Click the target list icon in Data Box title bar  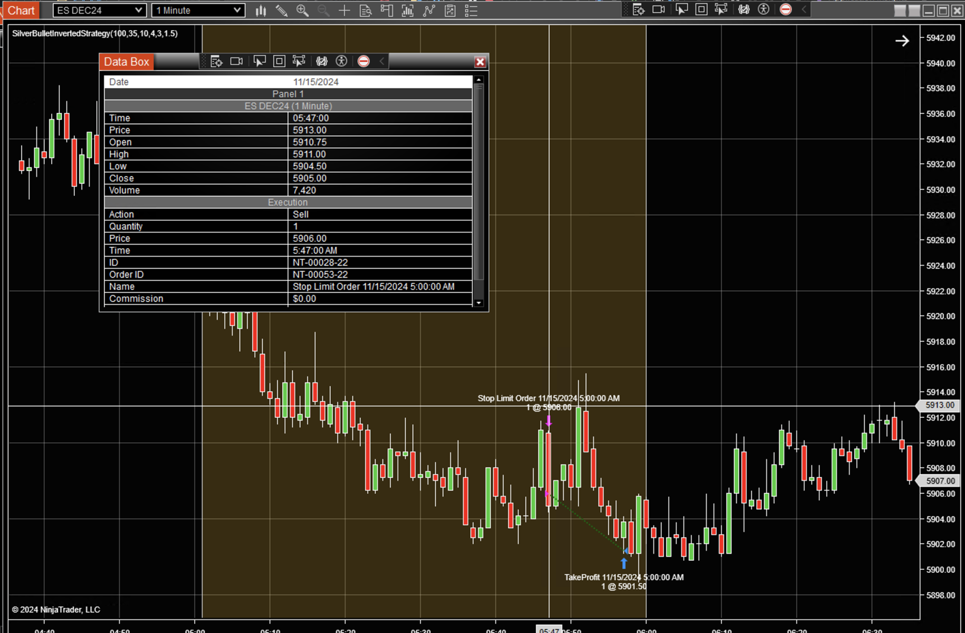pyautogui.click(x=216, y=62)
